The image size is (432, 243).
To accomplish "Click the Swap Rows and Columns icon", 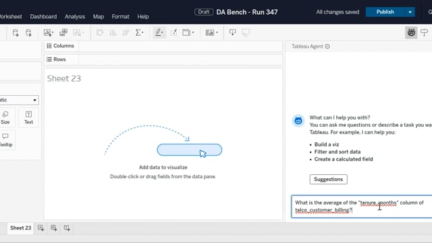I will tap(100, 33).
